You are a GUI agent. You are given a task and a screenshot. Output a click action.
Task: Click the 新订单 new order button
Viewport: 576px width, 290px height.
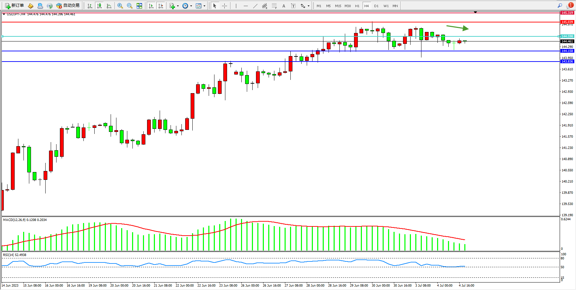coord(14,5)
